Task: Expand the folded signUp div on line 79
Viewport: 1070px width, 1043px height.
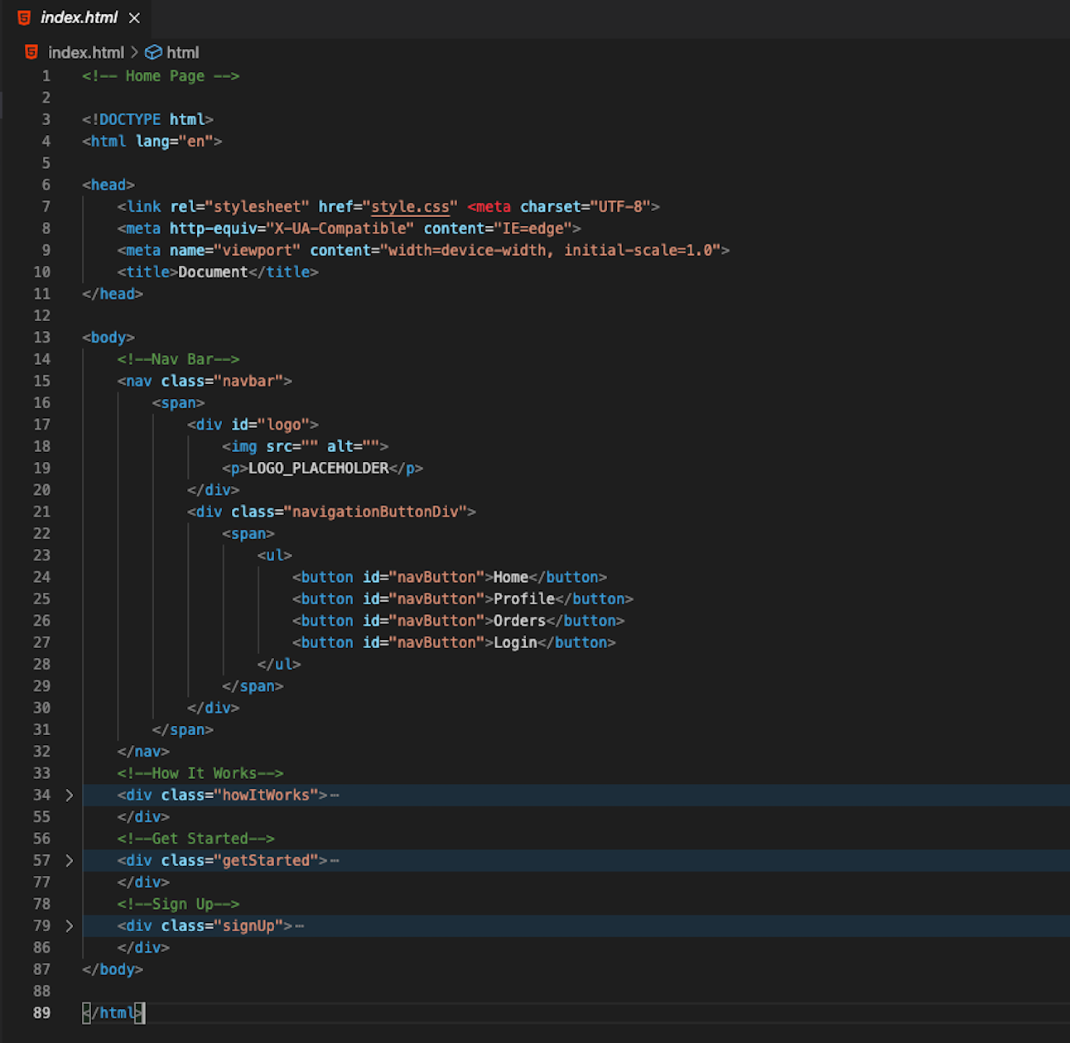Action: [70, 925]
